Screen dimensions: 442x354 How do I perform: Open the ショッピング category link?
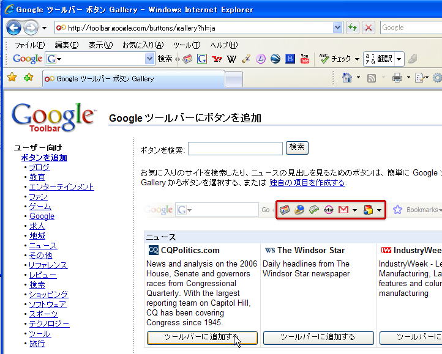pyautogui.click(x=48, y=294)
